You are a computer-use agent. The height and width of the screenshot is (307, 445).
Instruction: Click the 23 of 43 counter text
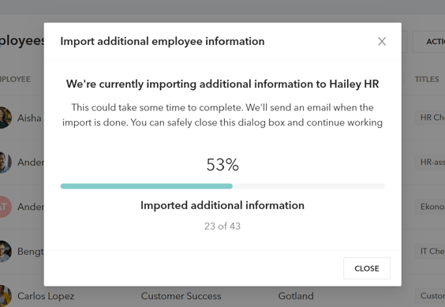coord(222,226)
